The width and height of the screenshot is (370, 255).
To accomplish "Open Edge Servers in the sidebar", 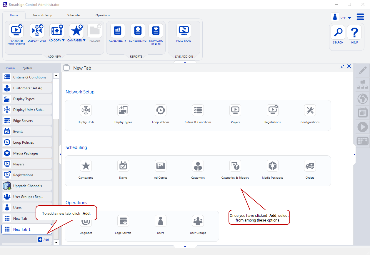I will click(27, 121).
